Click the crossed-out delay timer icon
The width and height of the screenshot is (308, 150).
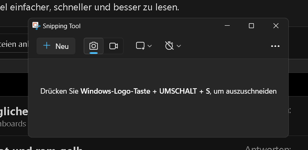click(169, 46)
